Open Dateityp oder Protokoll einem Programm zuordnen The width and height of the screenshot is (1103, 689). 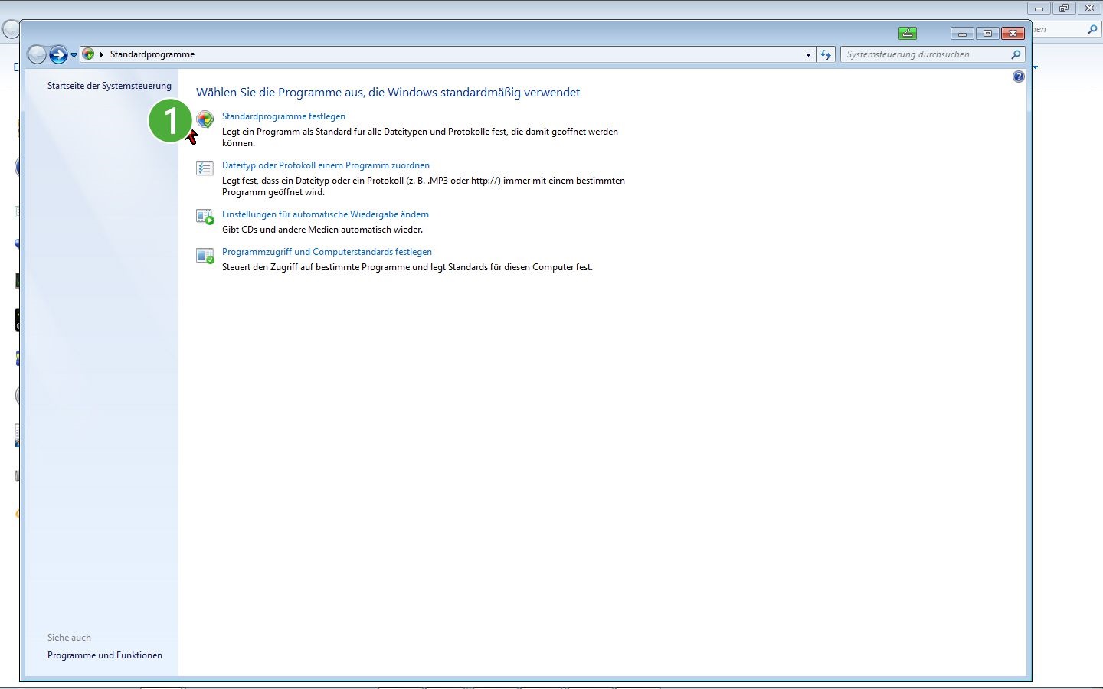[x=326, y=165]
